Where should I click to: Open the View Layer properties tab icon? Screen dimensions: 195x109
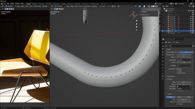tap(163, 52)
